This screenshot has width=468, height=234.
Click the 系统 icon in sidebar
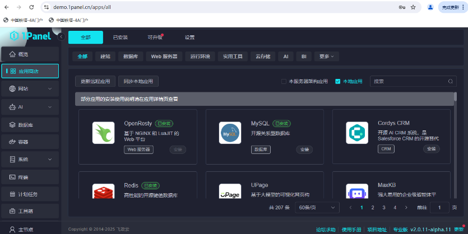point(12,160)
